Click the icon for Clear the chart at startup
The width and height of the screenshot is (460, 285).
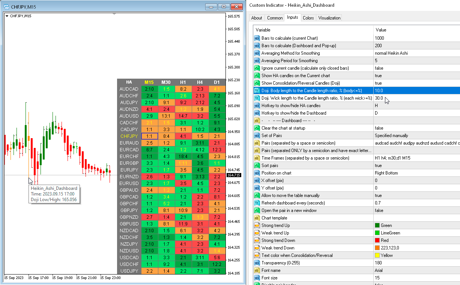click(257, 128)
